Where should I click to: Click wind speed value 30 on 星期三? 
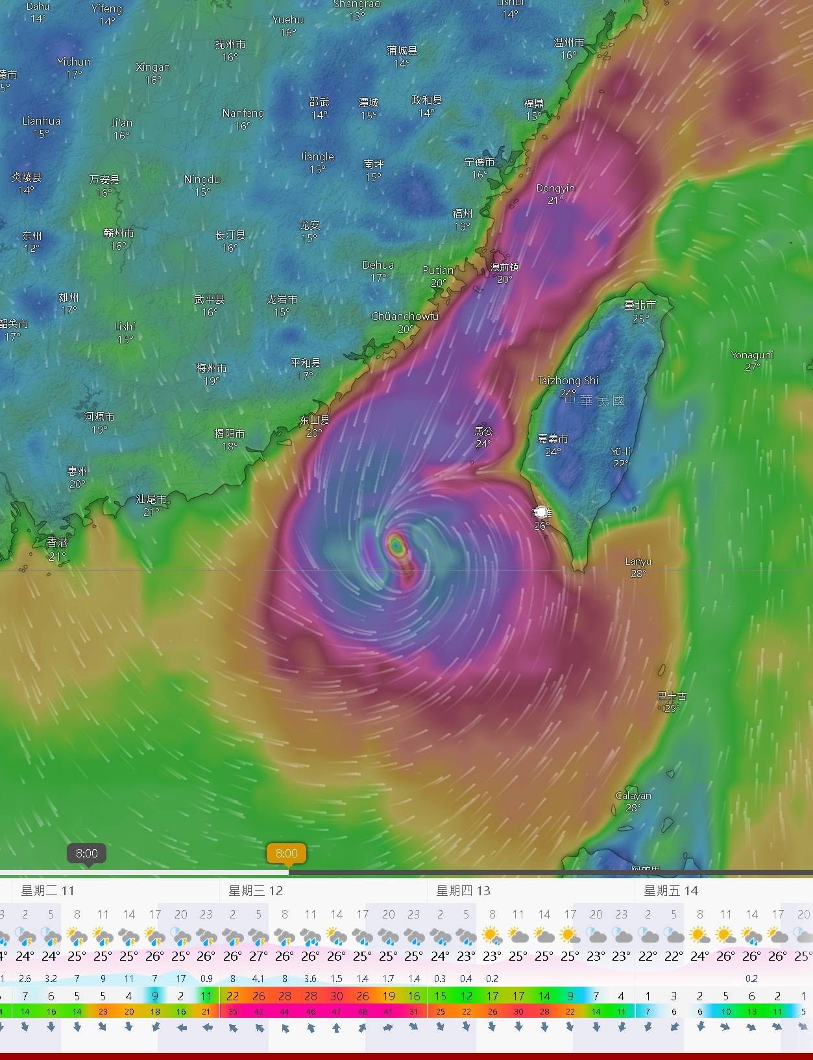[x=336, y=996]
